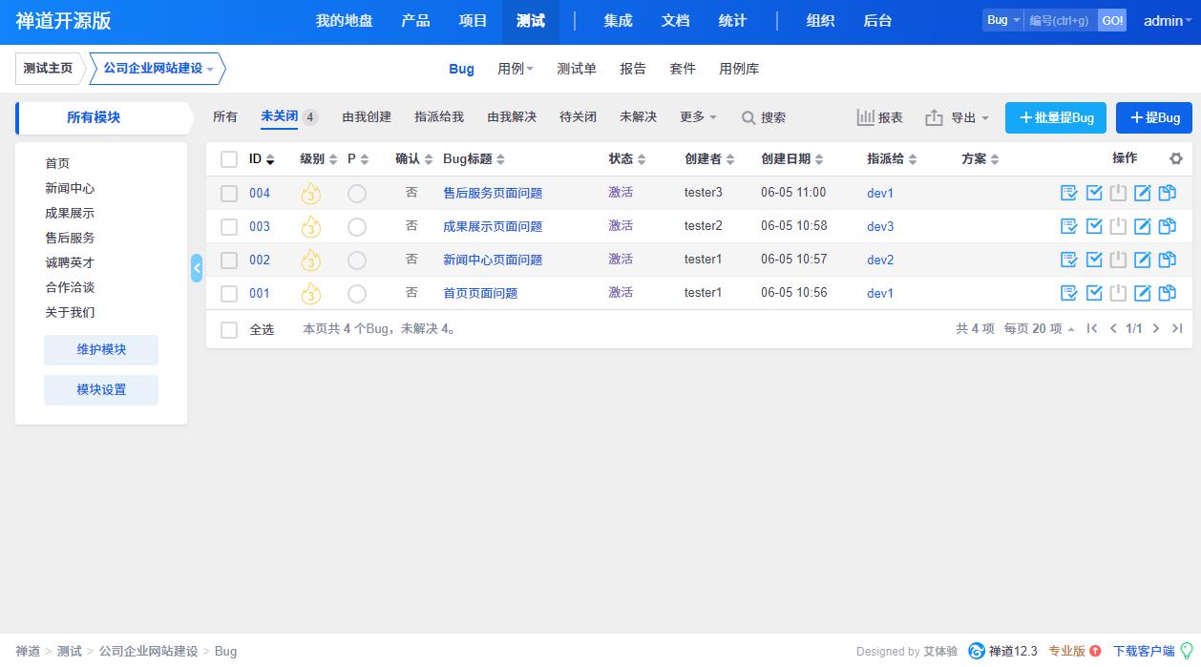The width and height of the screenshot is (1201, 667).
Task: Click confirm-bug icon for bug 003
Action: pyautogui.click(x=1069, y=226)
